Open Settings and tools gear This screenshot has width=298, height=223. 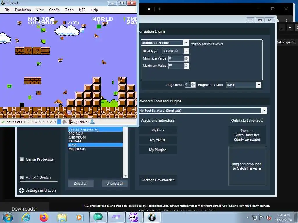(x=22, y=190)
